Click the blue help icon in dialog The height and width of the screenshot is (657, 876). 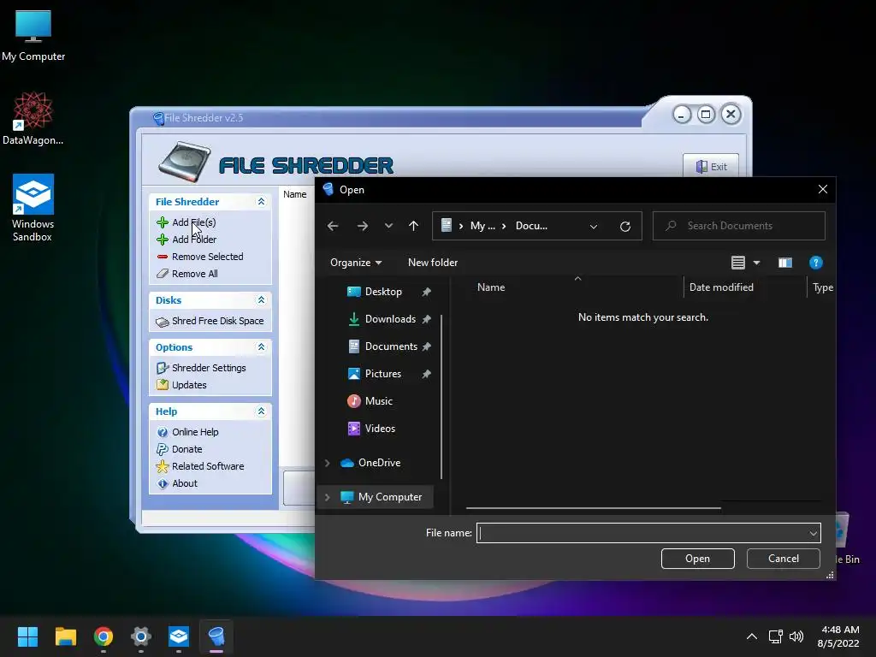point(815,263)
